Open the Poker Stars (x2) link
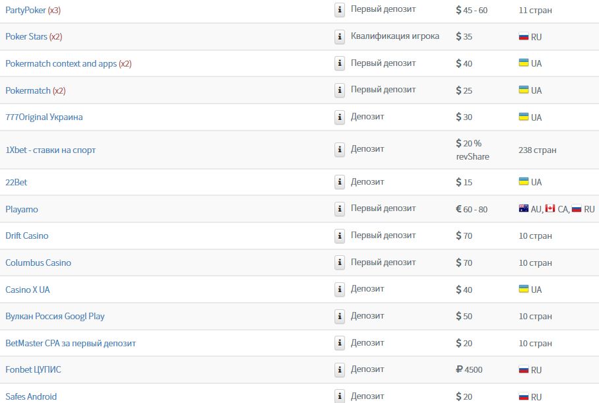 click(34, 37)
